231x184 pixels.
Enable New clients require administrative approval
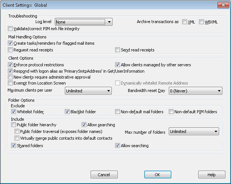pos(10,77)
